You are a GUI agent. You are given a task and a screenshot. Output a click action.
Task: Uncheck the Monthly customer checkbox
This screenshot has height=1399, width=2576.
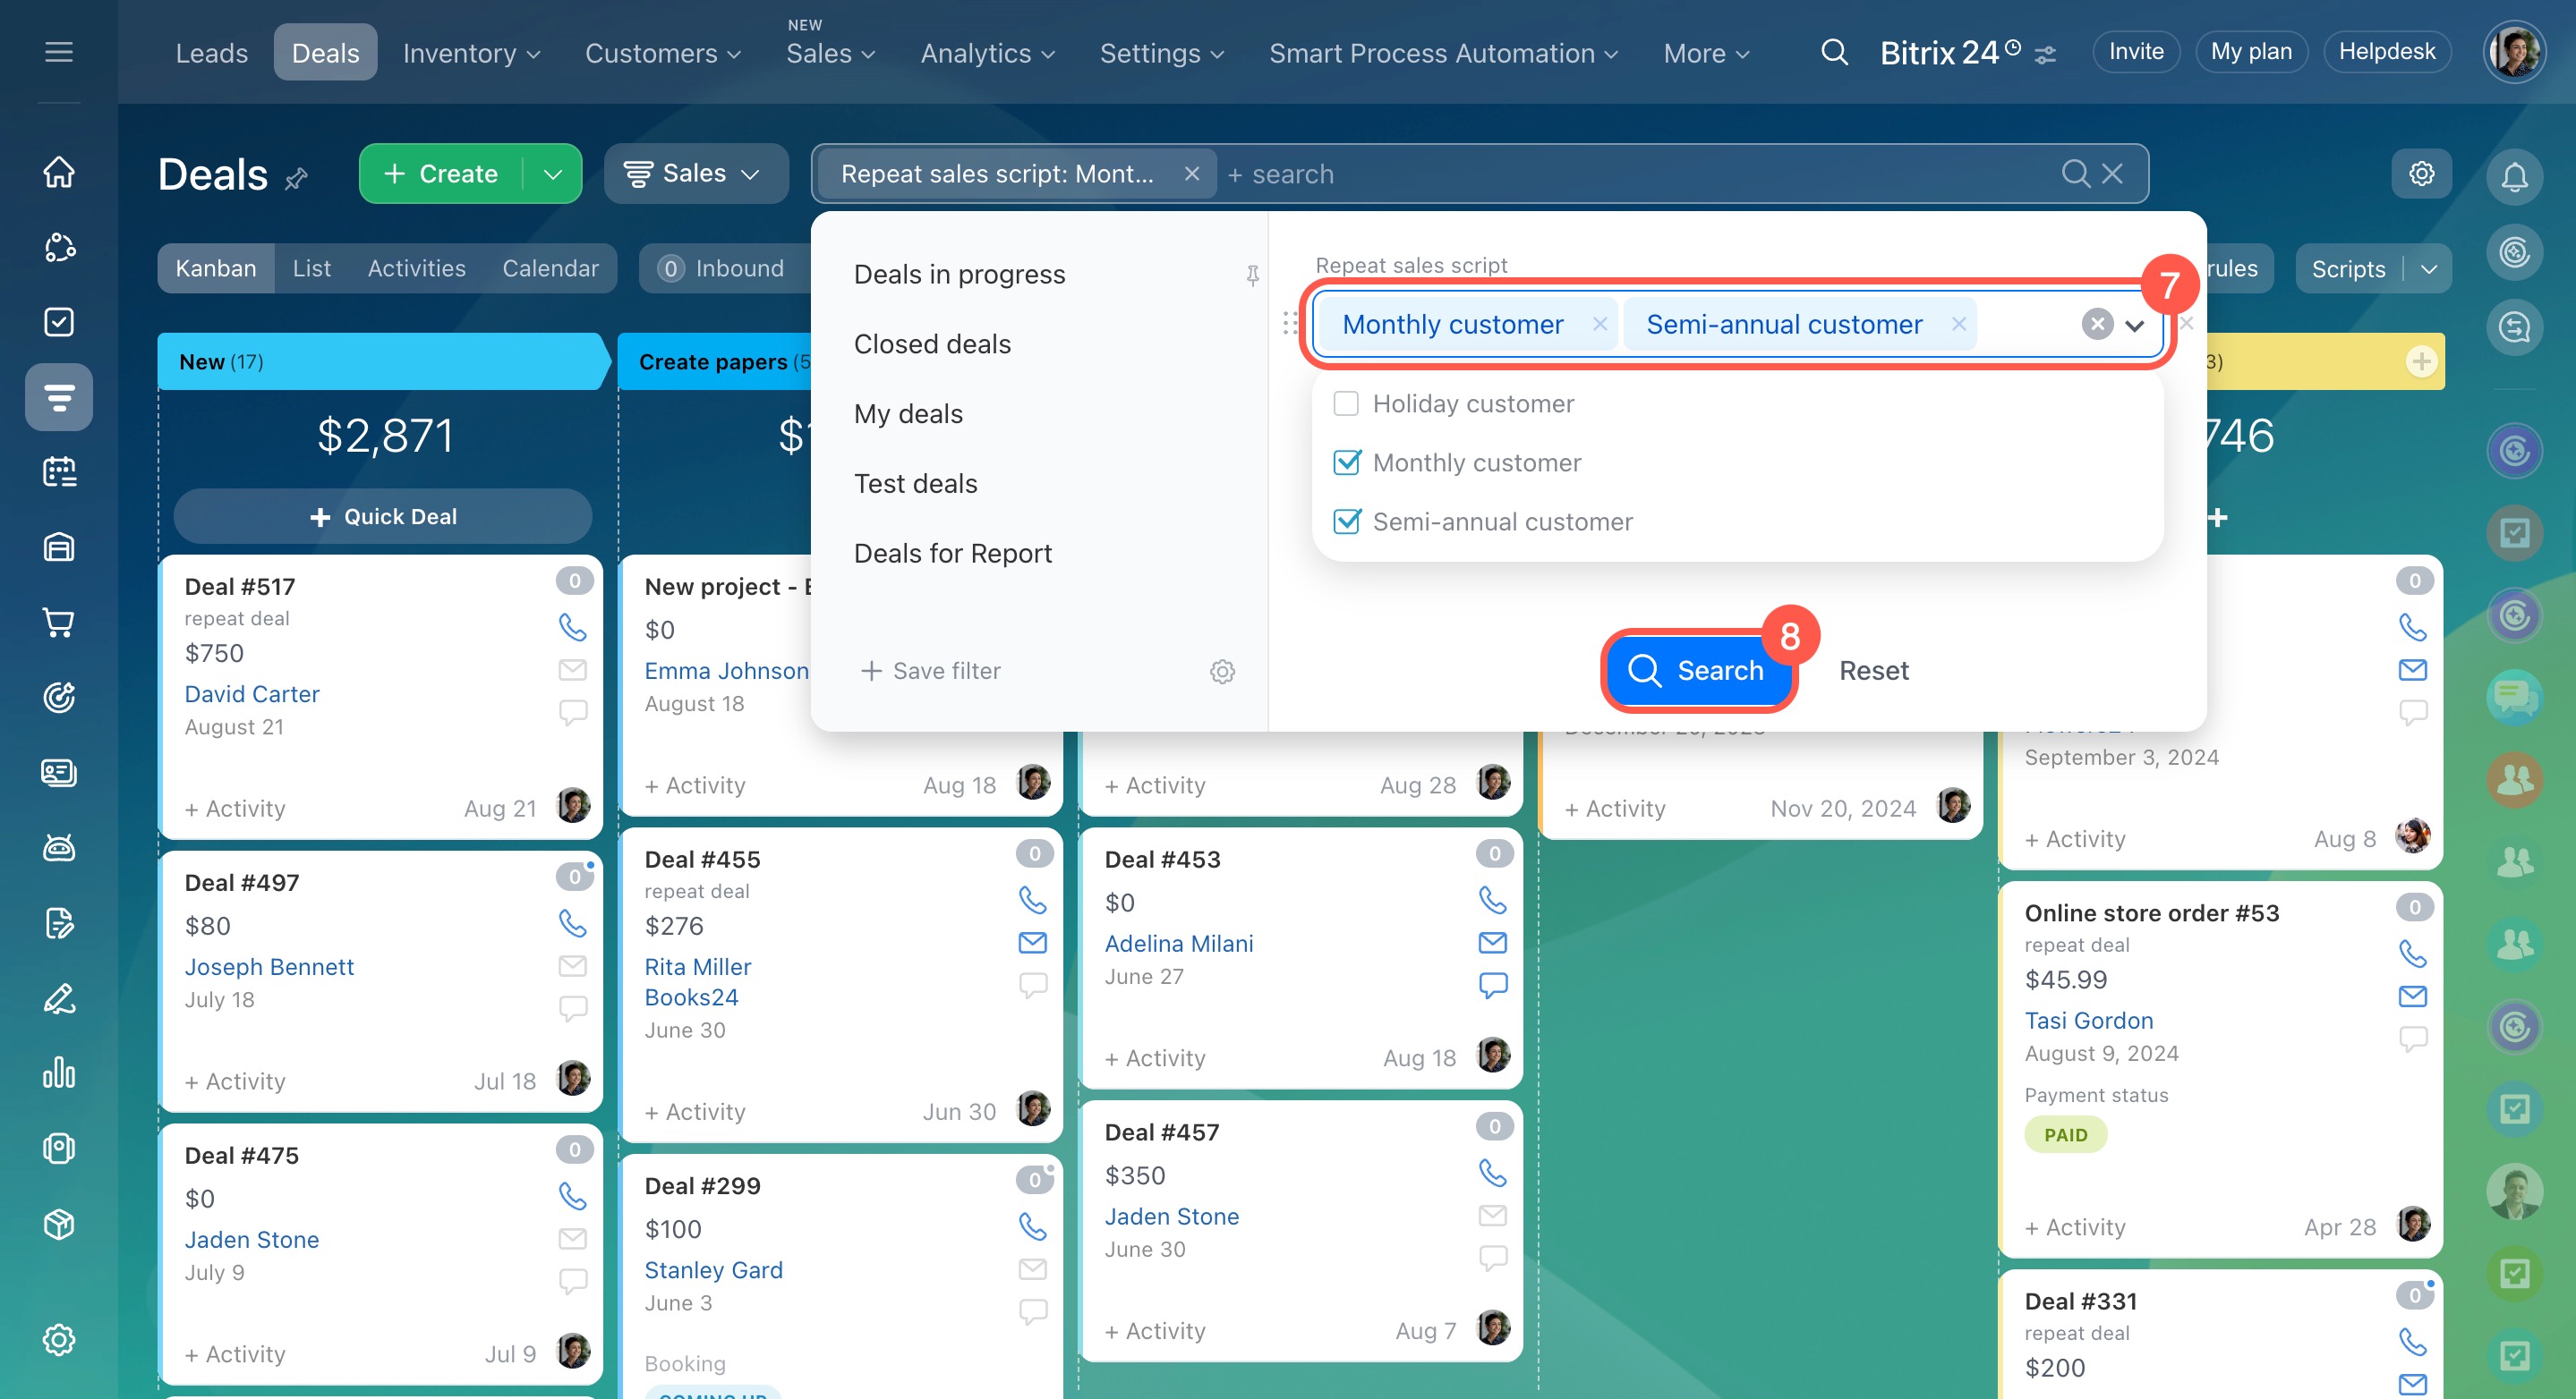(1346, 462)
